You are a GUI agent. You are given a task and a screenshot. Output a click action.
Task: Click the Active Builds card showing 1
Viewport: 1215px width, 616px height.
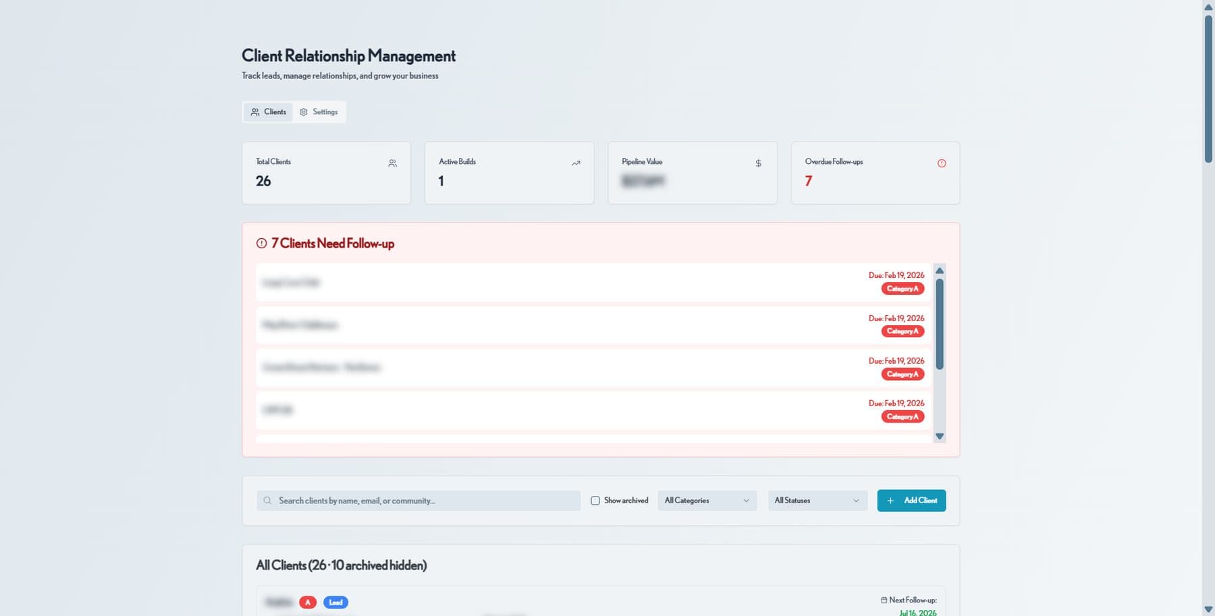510,173
